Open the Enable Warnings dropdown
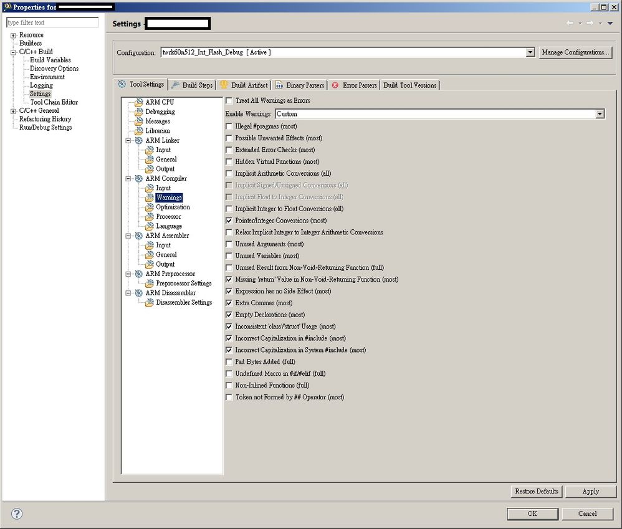 [600, 114]
